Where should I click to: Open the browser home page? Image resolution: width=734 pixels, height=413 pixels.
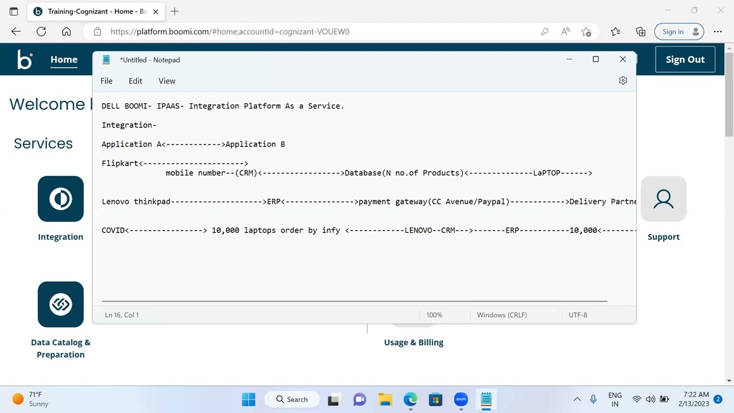coord(67,32)
